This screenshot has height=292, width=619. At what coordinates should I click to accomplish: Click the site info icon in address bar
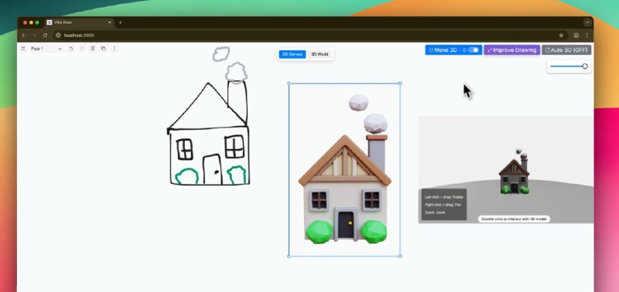point(59,35)
